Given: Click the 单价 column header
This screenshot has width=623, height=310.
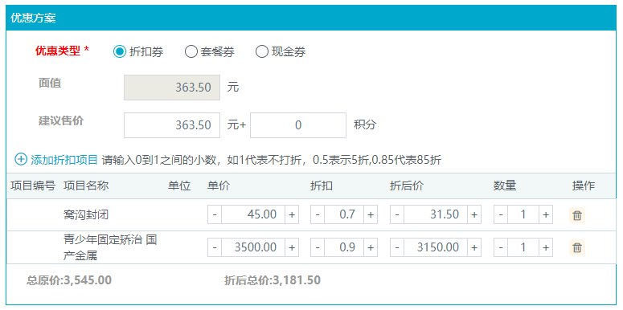Looking at the screenshot, I should point(219,186).
